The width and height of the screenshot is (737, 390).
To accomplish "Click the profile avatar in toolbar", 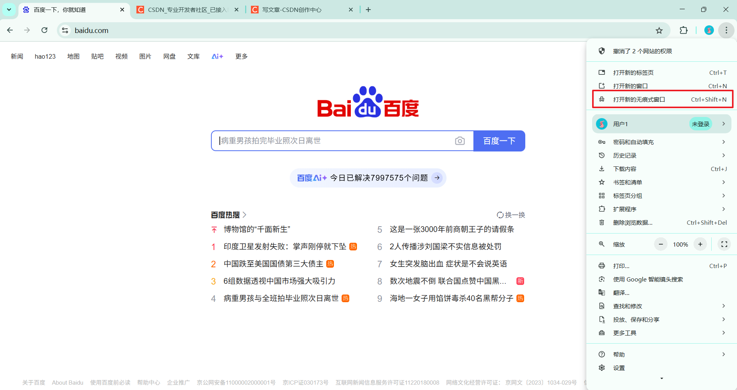I will point(709,30).
